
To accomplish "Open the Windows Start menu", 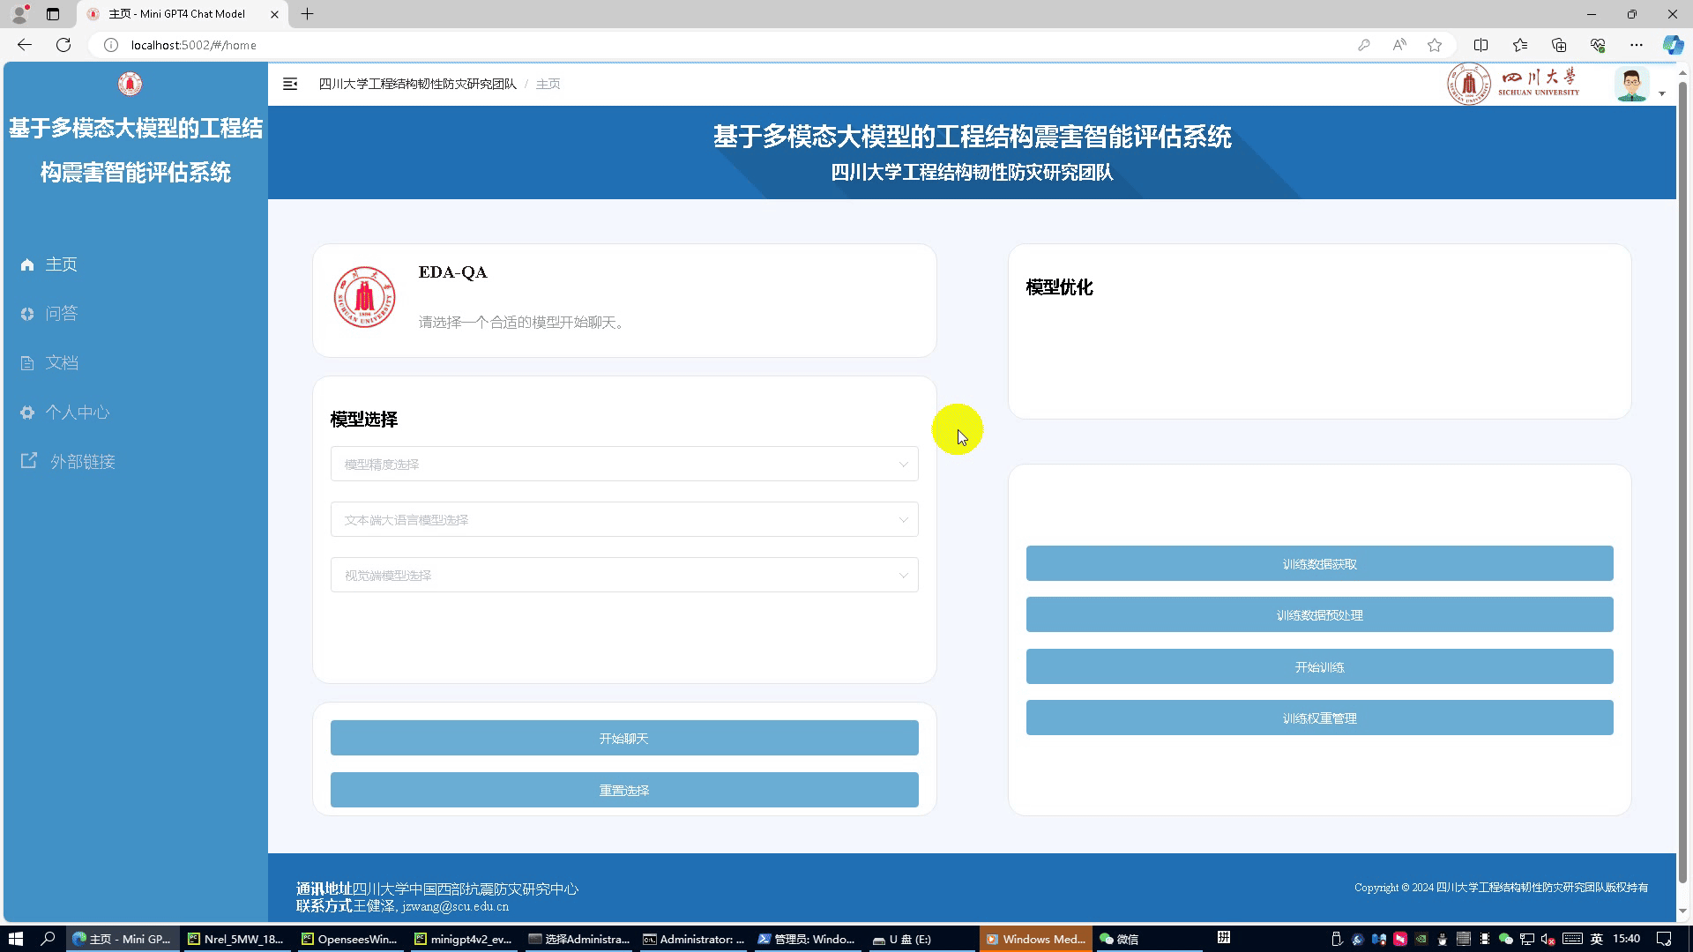I will tap(15, 939).
